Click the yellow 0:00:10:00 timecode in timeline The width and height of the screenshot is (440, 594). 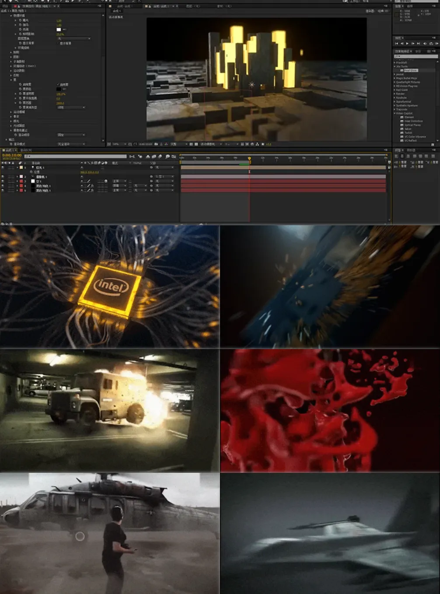tap(12, 155)
